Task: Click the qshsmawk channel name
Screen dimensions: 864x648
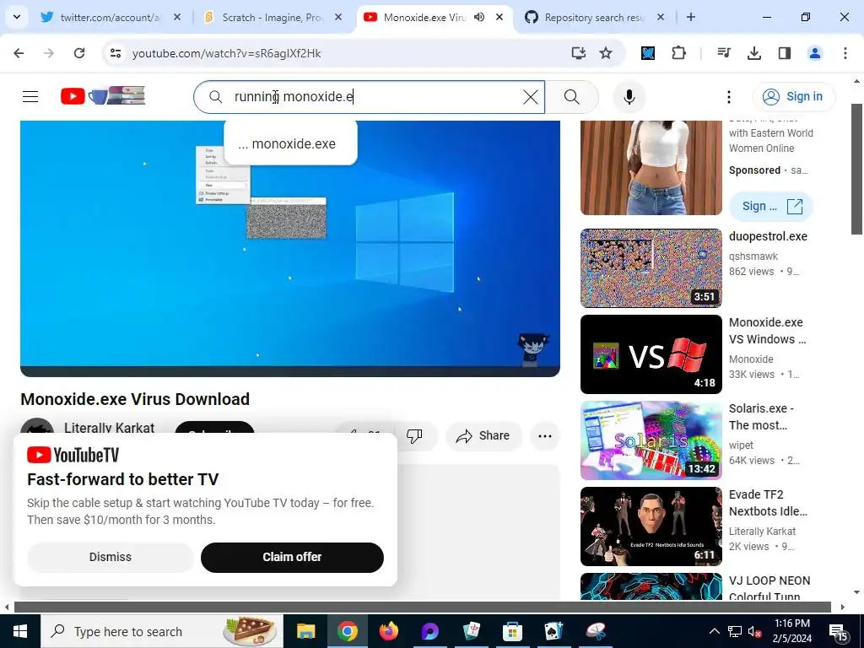Action: click(x=753, y=256)
